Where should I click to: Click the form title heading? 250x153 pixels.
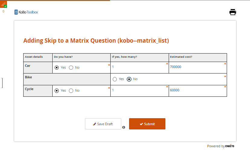[96, 41]
